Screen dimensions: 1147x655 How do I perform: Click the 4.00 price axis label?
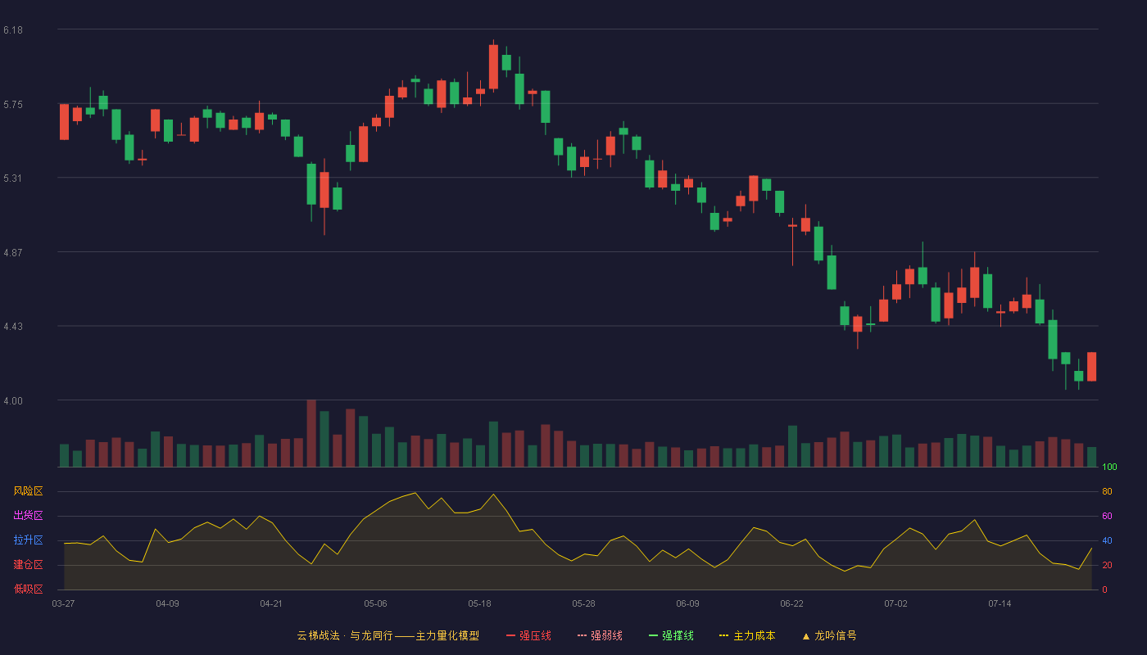(13, 400)
